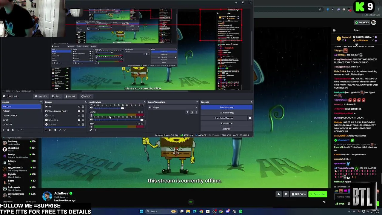Open source properties gear in Sources toolbar
The height and width of the screenshot is (215, 382).
click(55, 130)
